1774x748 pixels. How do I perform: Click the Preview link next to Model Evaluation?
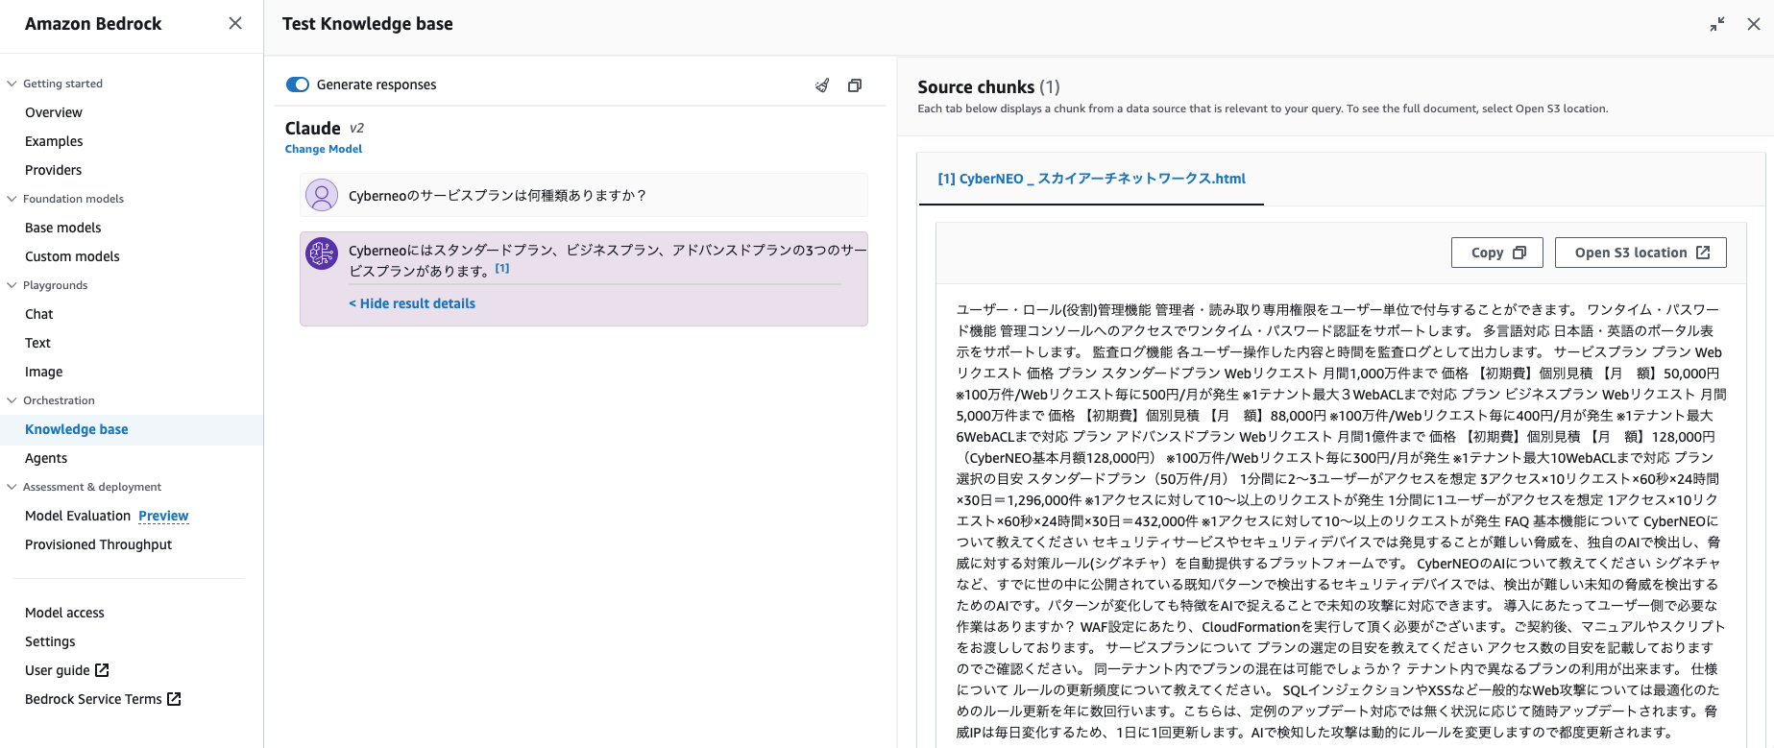click(x=163, y=516)
